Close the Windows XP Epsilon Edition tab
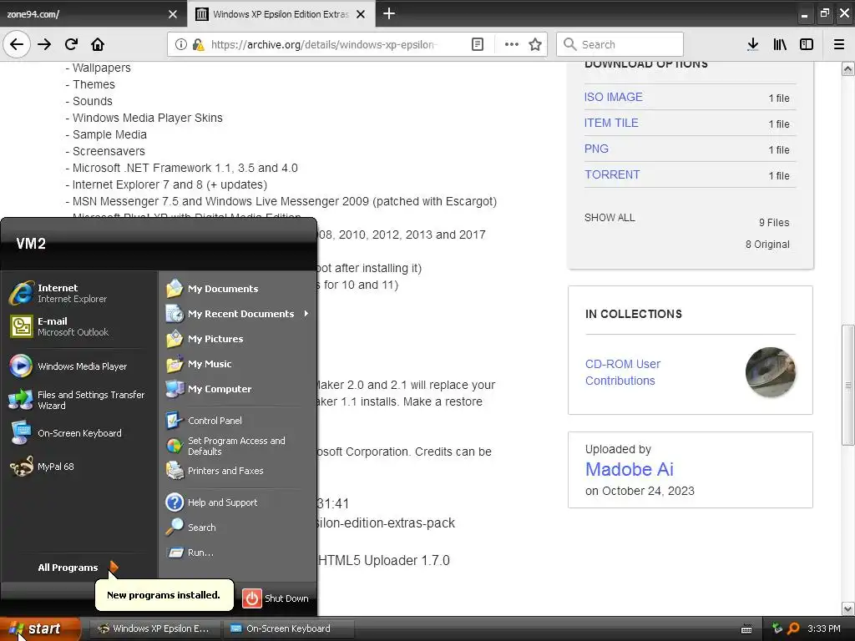 (361, 14)
